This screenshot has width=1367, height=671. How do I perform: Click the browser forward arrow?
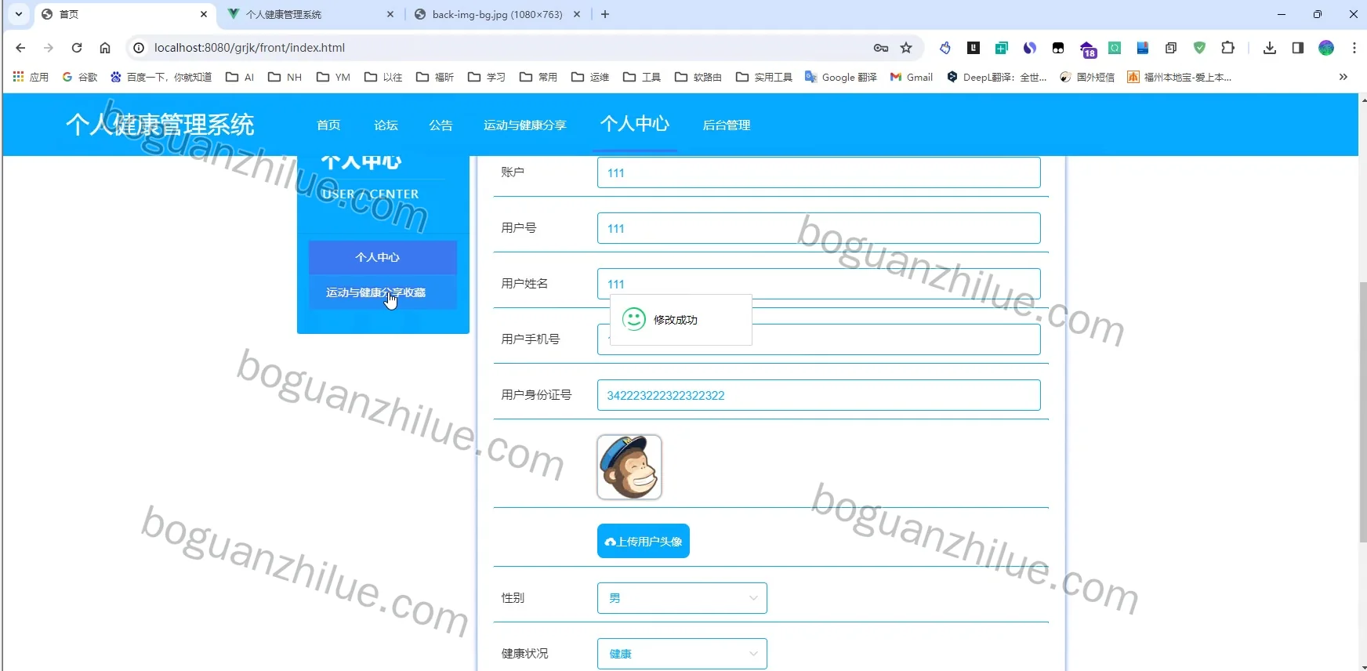(x=49, y=48)
